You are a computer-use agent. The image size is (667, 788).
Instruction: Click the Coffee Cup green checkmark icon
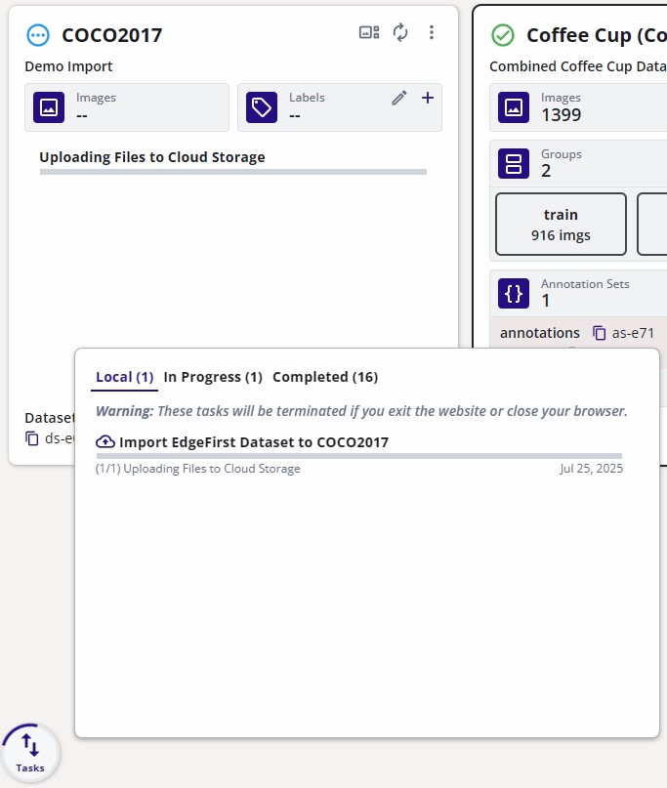coord(503,35)
